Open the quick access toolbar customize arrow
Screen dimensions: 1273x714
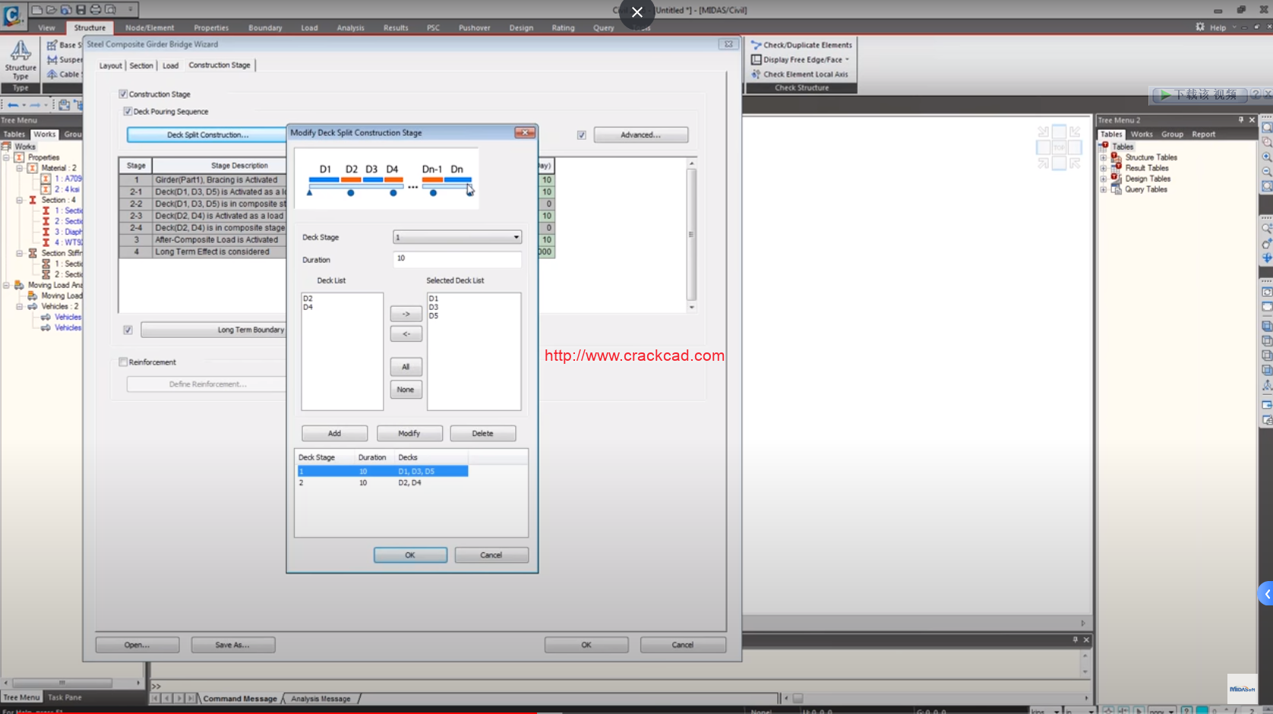tap(131, 9)
